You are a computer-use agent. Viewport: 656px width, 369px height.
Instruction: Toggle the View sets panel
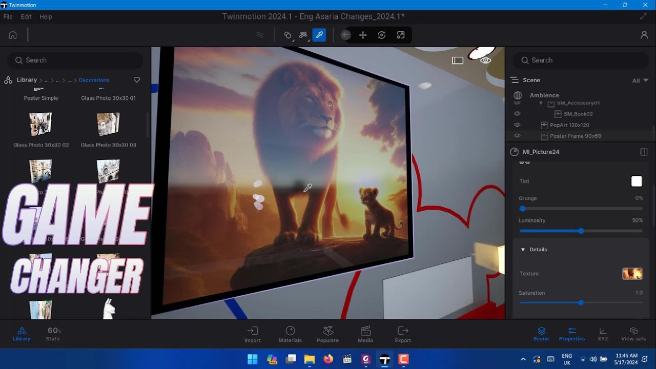click(x=633, y=334)
